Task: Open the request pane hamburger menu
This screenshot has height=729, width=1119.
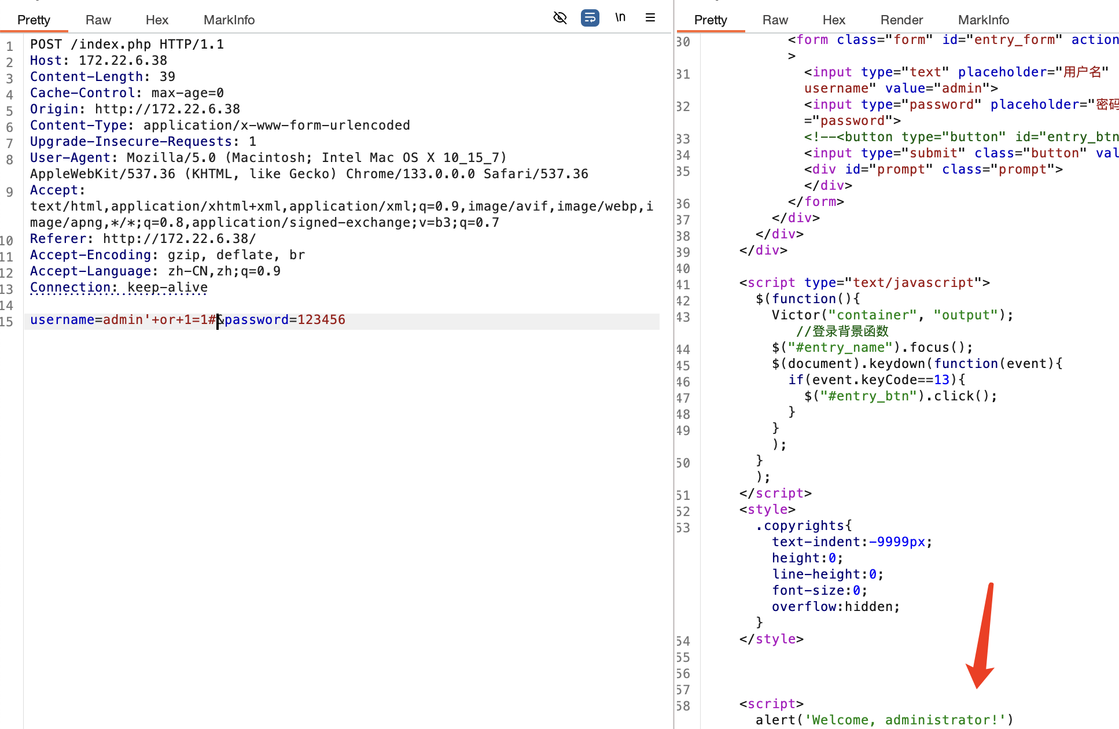Action: click(650, 17)
